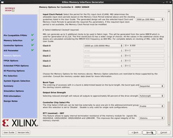Open the Clock 3 dropdown
This screenshot has height=138, width=173.
pos(103,61)
